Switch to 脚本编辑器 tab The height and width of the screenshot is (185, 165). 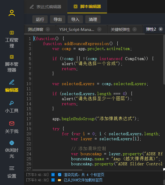point(87,6)
